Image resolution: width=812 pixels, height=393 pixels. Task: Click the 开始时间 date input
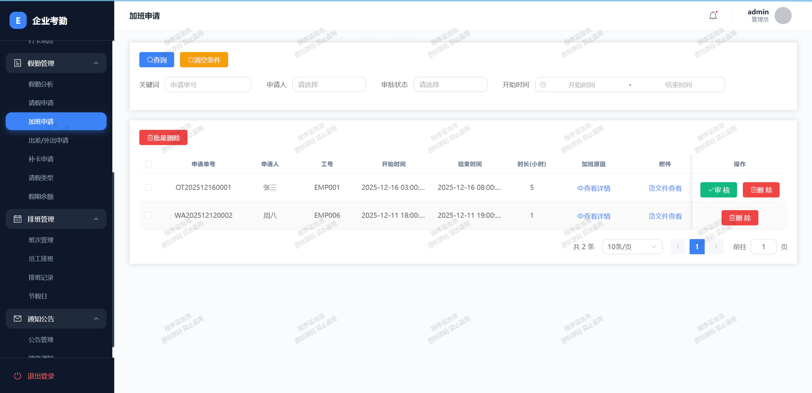click(x=582, y=85)
